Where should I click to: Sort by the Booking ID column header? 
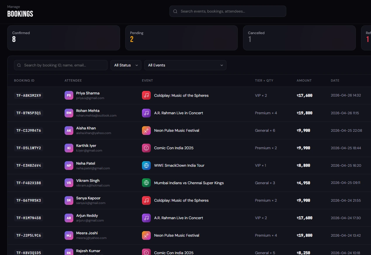[x=24, y=80]
